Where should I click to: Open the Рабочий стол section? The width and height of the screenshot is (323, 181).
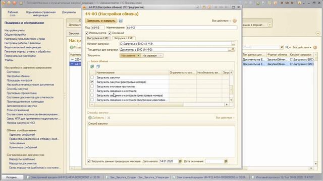click(x=13, y=14)
